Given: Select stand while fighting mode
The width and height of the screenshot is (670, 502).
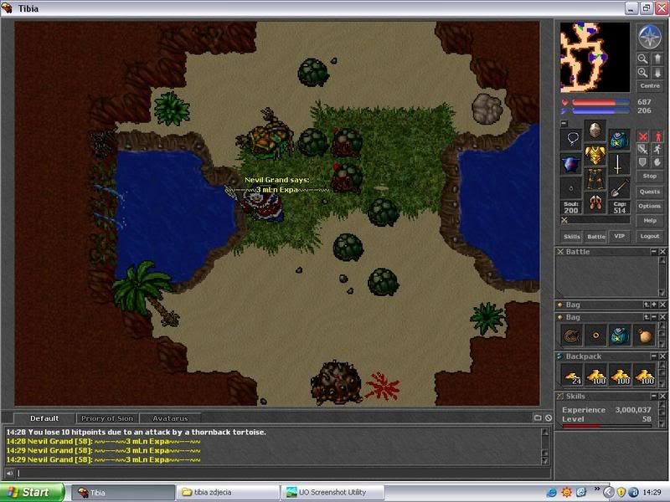Looking at the screenshot, I should pos(657,136).
